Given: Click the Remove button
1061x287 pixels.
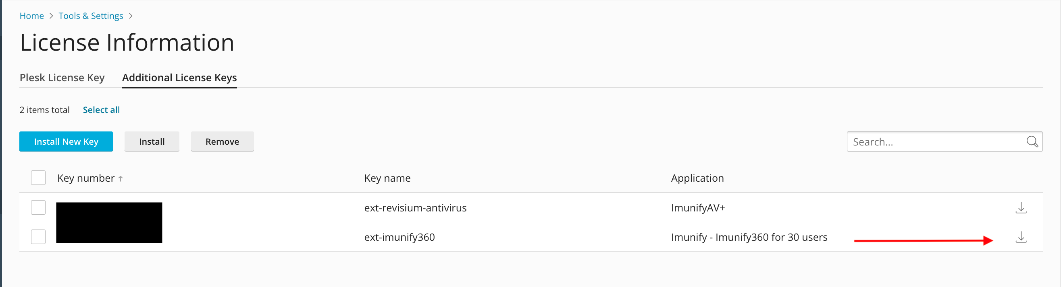Looking at the screenshot, I should point(222,141).
